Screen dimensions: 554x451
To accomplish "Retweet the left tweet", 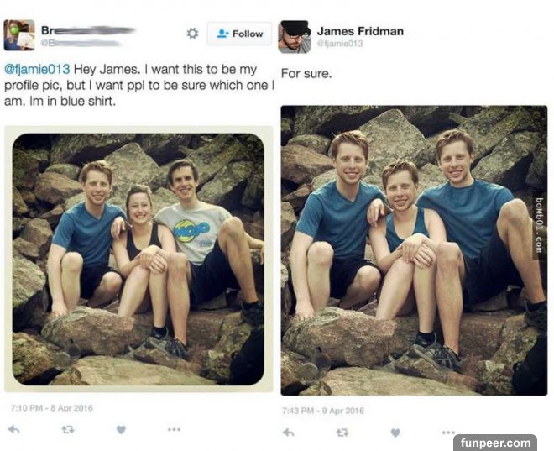I will [68, 430].
